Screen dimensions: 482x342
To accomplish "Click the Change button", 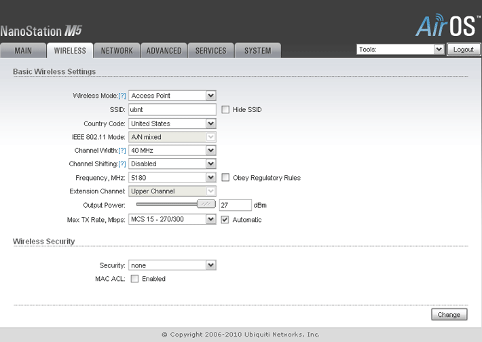I will pos(449,315).
